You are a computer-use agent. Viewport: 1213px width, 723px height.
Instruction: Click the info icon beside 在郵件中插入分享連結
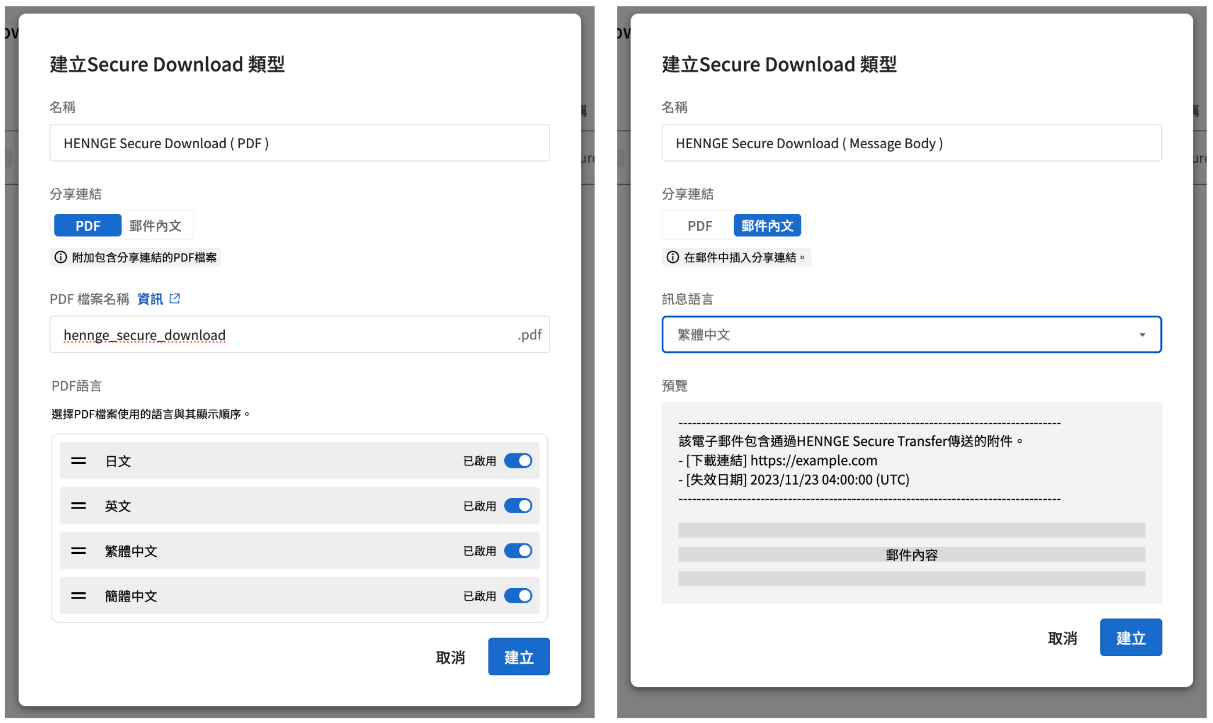673,257
